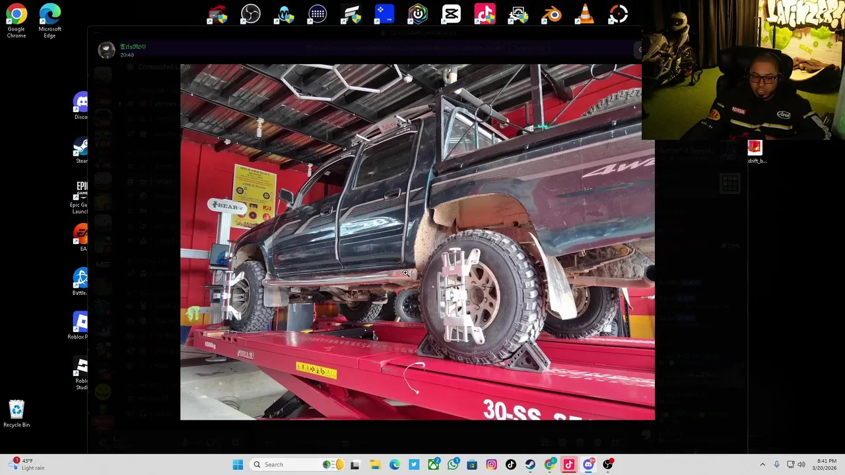Switch to Discord on the taskbar
The width and height of the screenshot is (845, 475).
tap(588, 464)
